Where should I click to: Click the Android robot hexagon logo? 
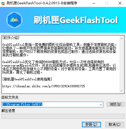(14, 20)
